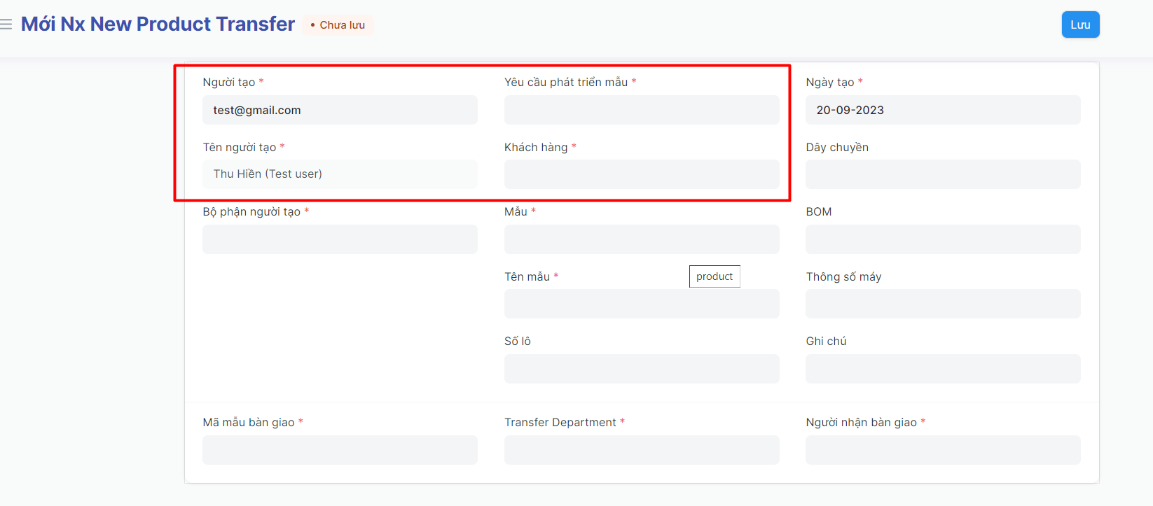Open the Transfer Department field
The image size is (1153, 506).
tap(641, 450)
